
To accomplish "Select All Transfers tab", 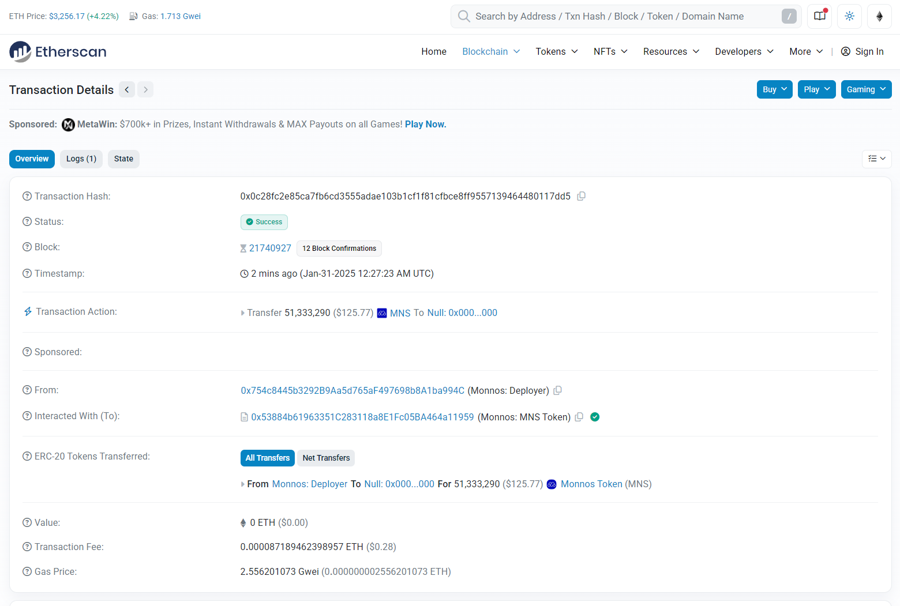I will [268, 458].
